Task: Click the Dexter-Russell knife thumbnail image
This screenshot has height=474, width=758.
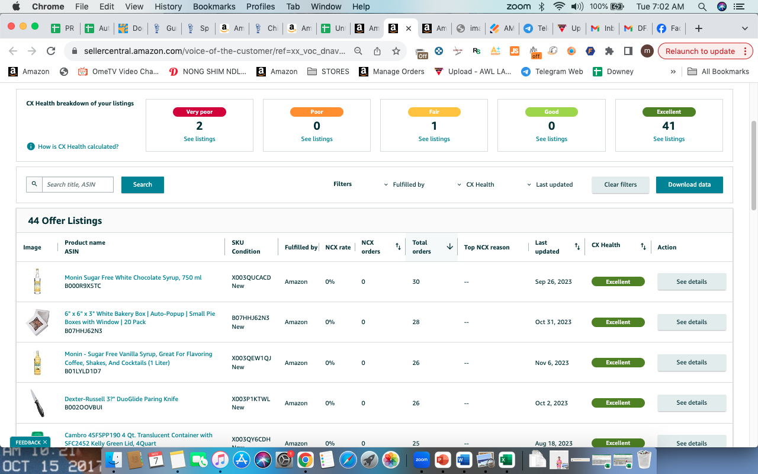Action: tap(37, 403)
